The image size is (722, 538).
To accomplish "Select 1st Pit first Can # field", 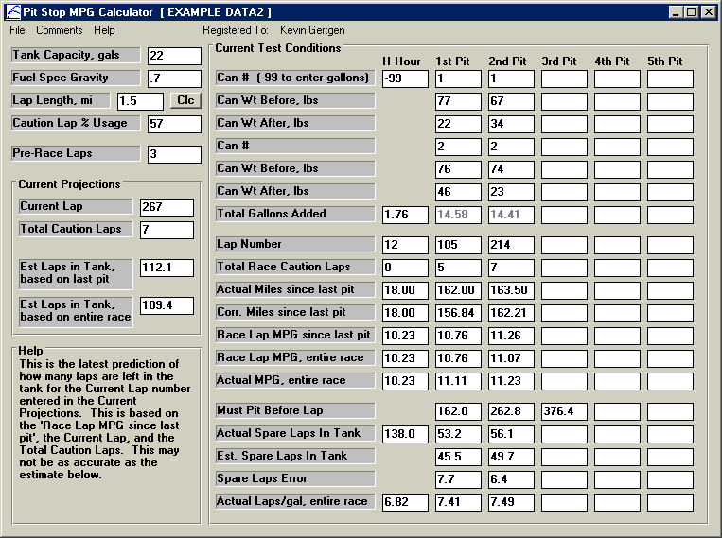I will coord(458,78).
